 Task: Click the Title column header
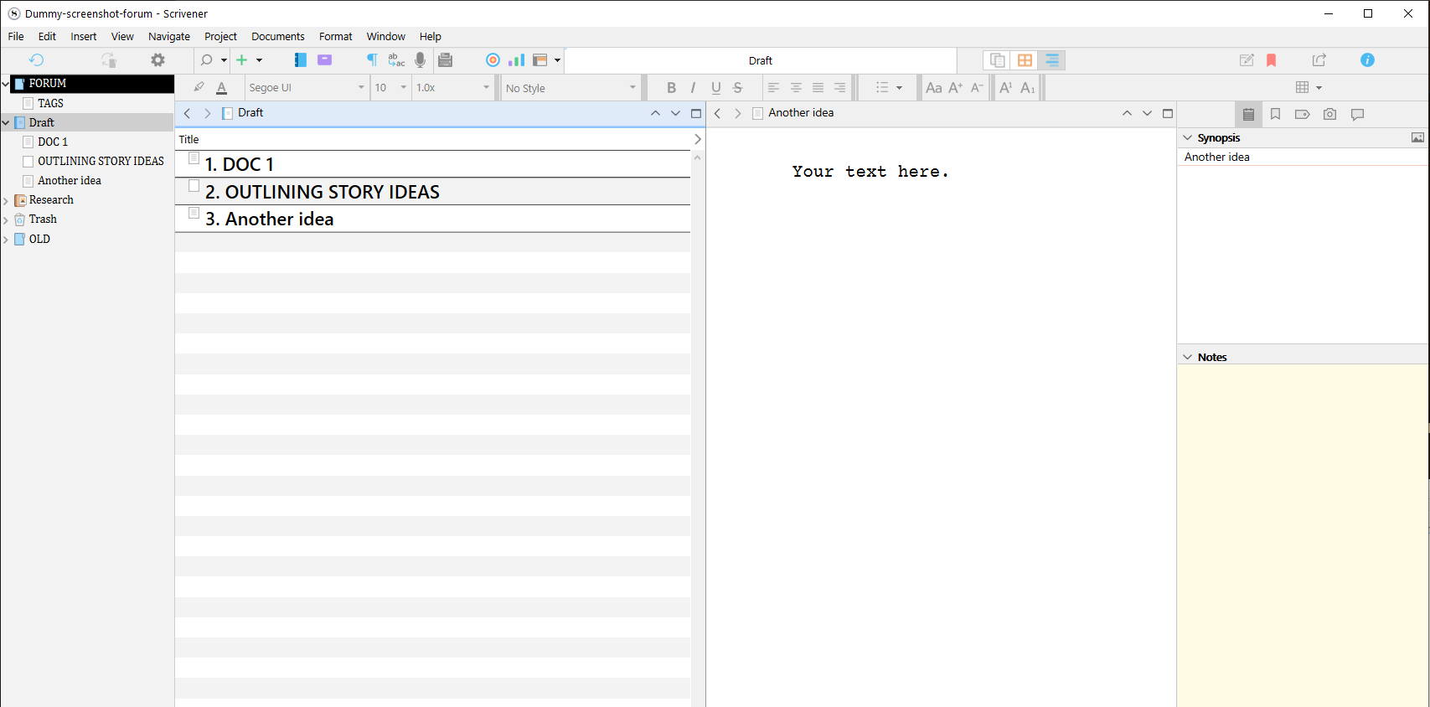tap(189, 140)
